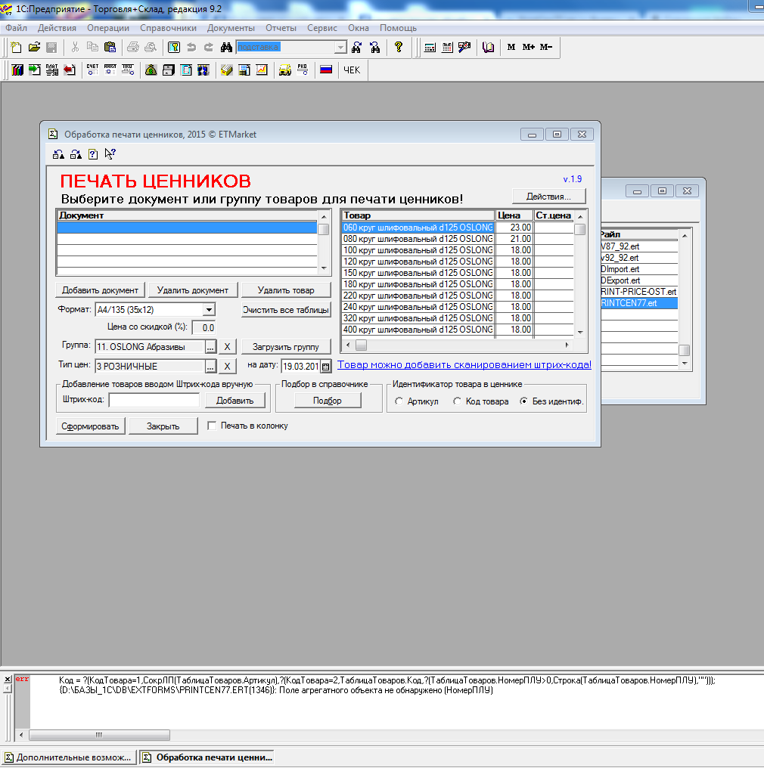Click the M- memory subtract button
This screenshot has width=764, height=768.
click(546, 47)
